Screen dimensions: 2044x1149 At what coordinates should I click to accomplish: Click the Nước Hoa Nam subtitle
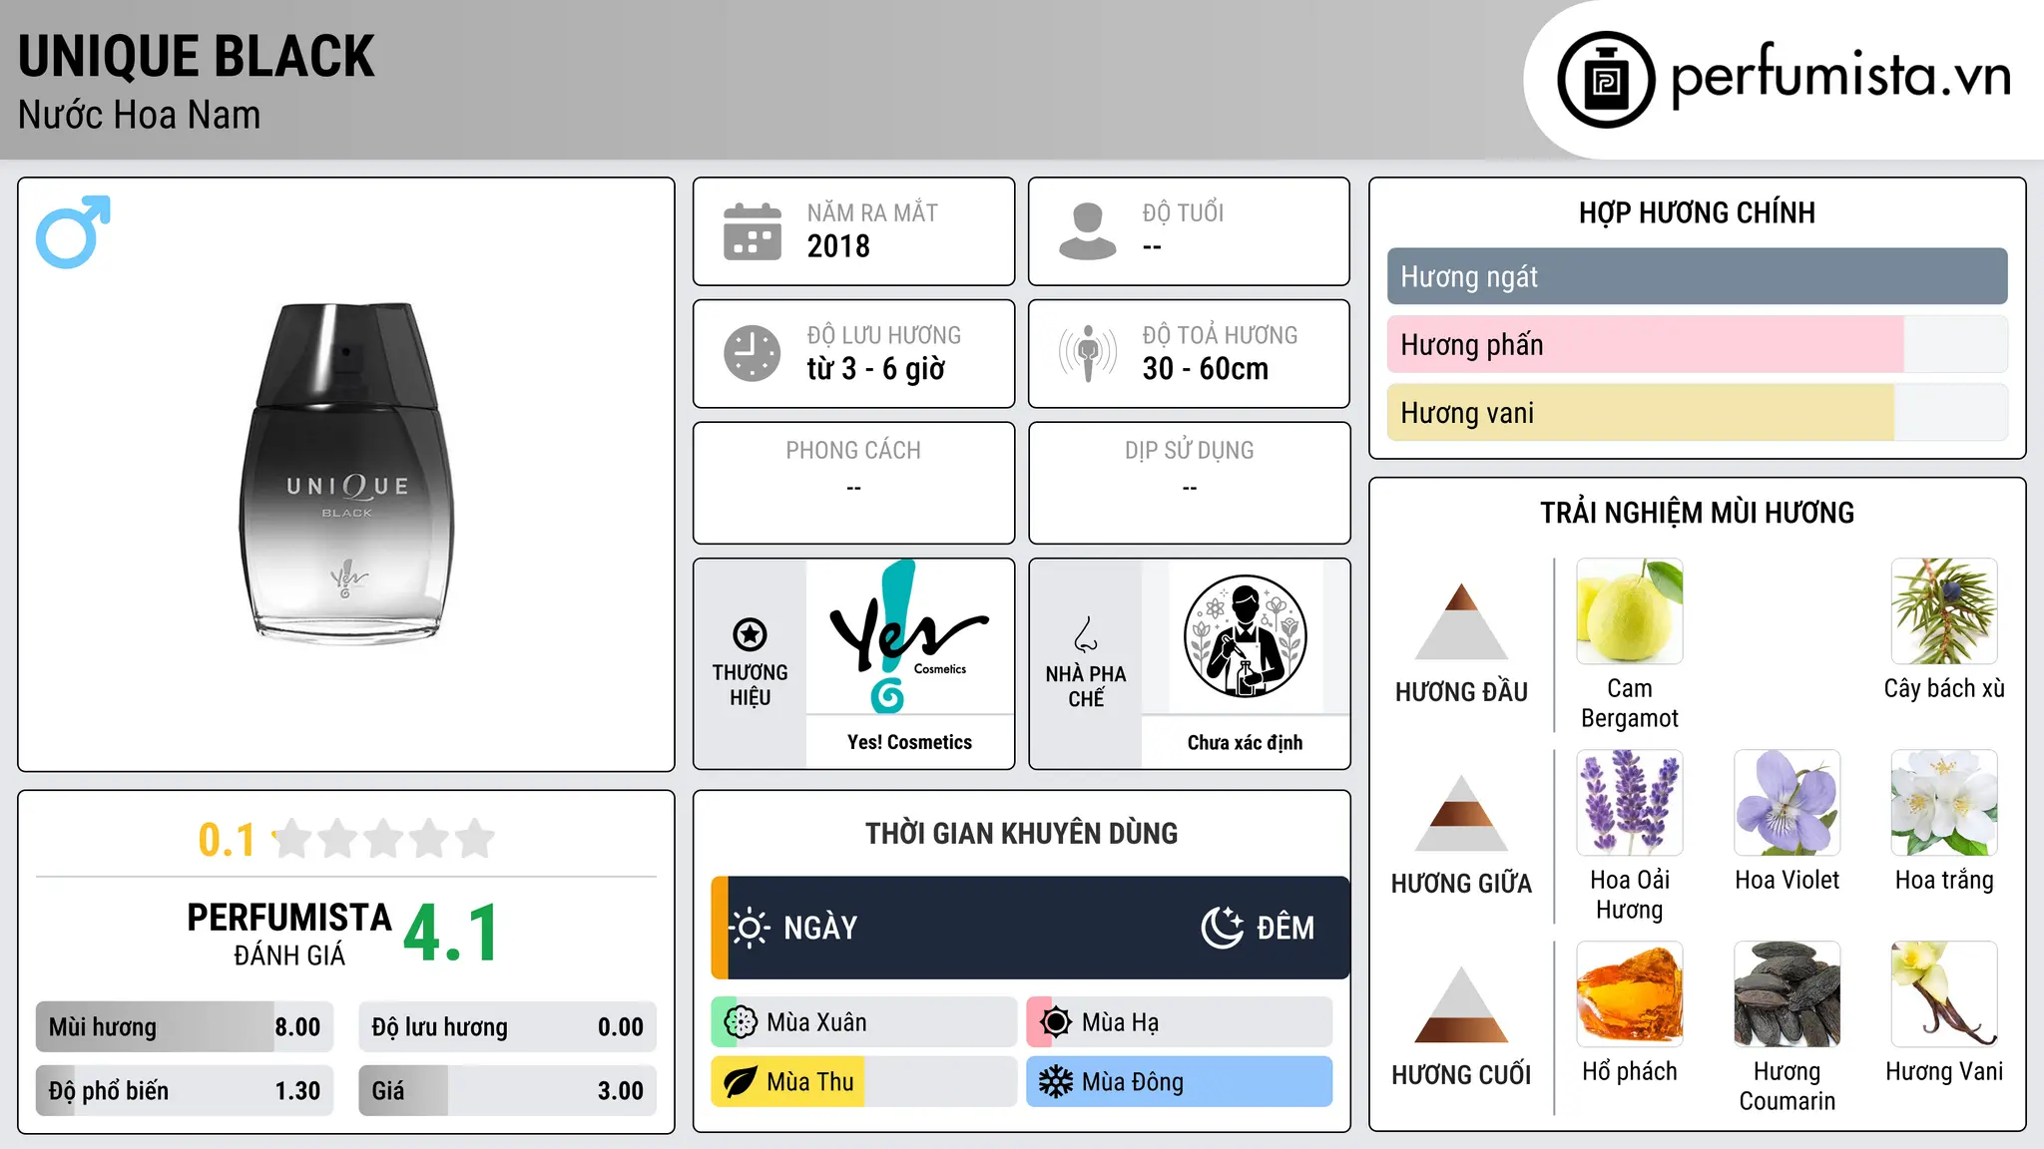coord(140,116)
